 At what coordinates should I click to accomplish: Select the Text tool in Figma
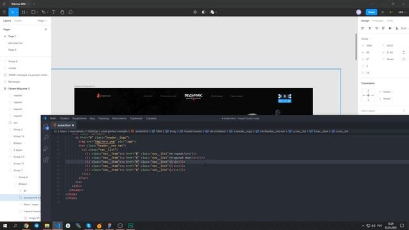54,12
